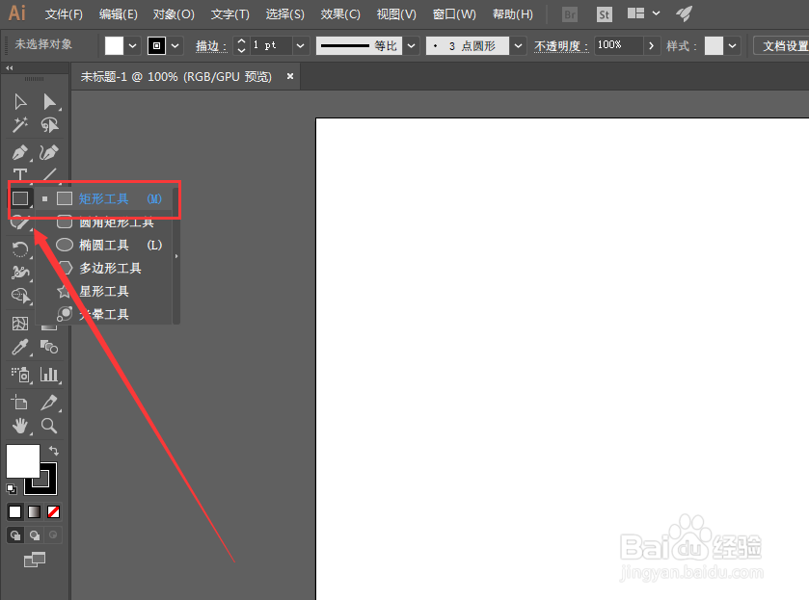Select the Mesh tool
Screen dimensions: 809x600
pos(20,324)
